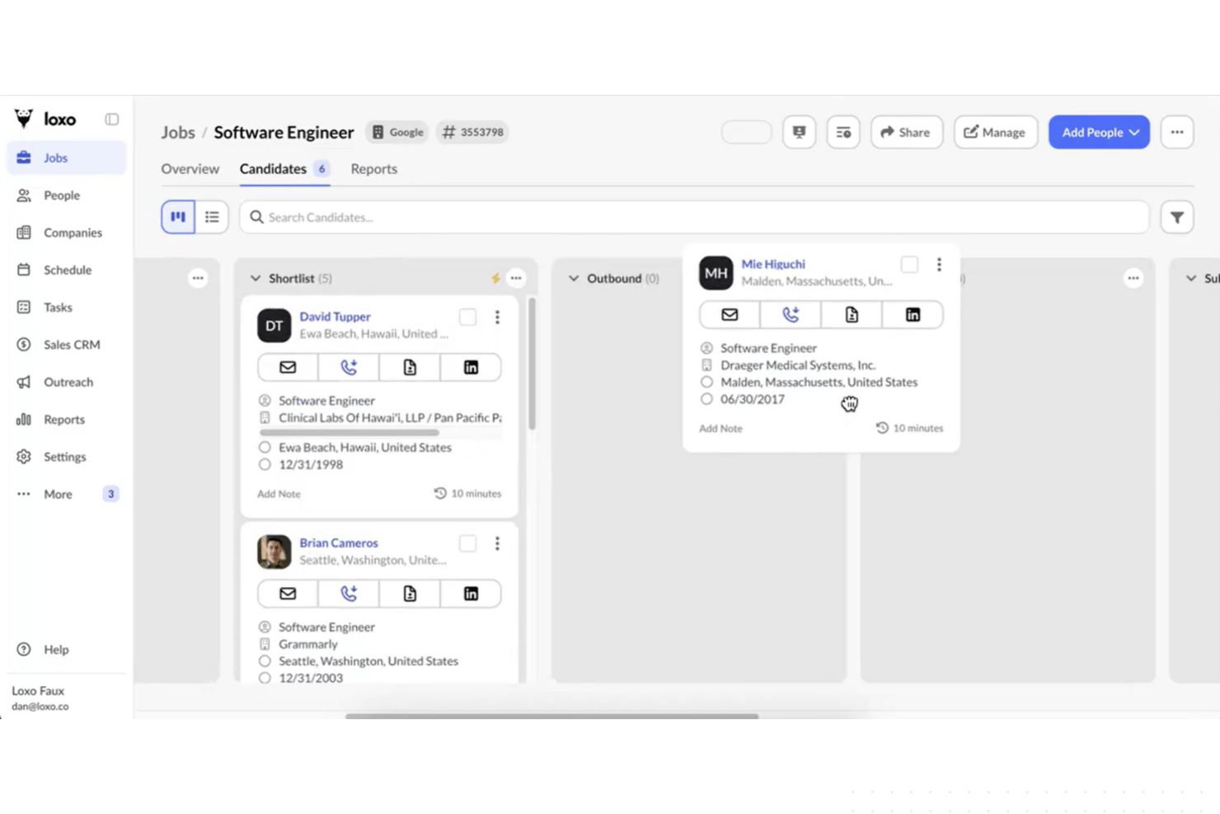Switch to the Reports tab
The image size is (1220, 814).
(x=374, y=169)
